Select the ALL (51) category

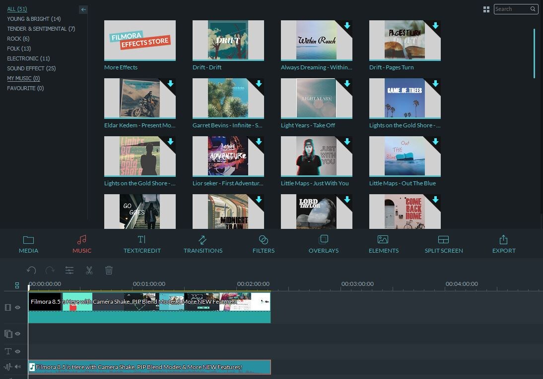pos(17,9)
